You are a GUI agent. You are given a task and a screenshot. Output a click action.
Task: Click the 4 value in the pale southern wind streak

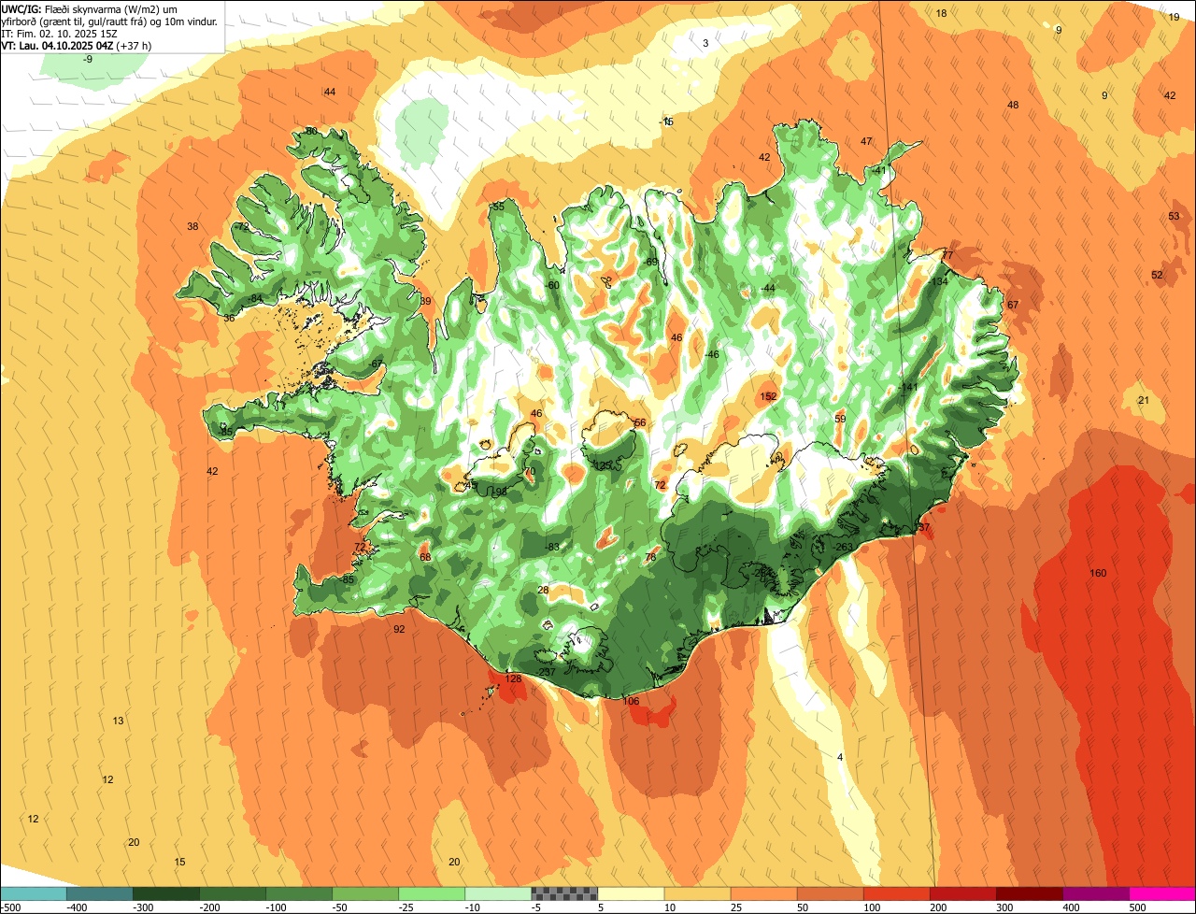(x=840, y=757)
